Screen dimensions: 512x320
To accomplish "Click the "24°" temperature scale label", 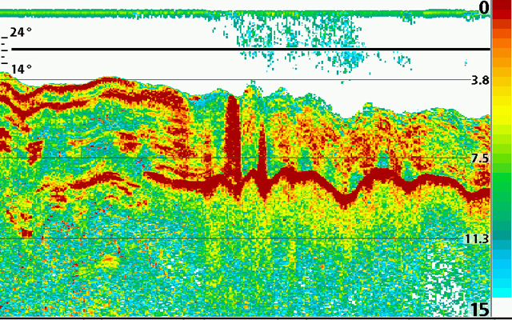I will tap(21, 32).
